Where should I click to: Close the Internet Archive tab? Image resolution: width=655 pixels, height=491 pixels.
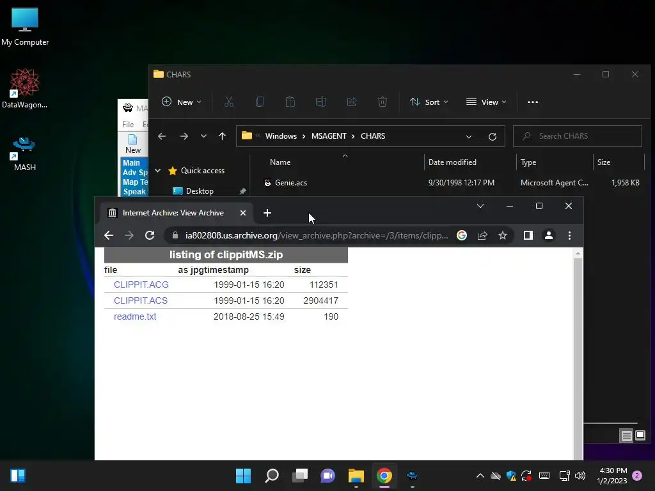coord(242,213)
